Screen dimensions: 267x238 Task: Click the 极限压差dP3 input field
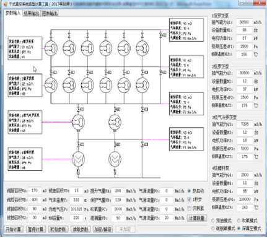[x=245, y=149]
